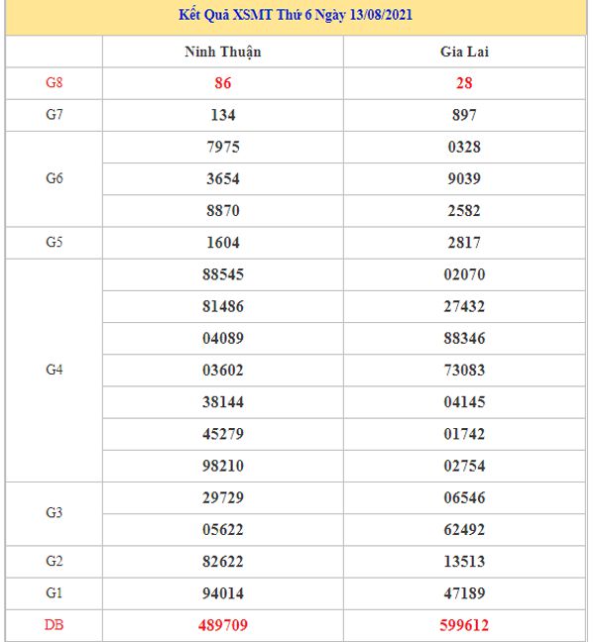This screenshot has height=642, width=596.
Task: Click the G5 row label
Action: tap(55, 243)
